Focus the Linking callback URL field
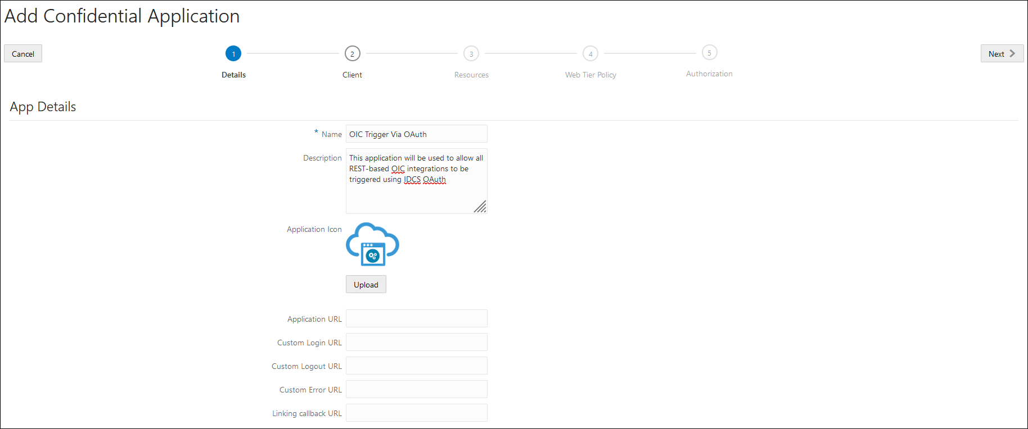 pyautogui.click(x=417, y=413)
